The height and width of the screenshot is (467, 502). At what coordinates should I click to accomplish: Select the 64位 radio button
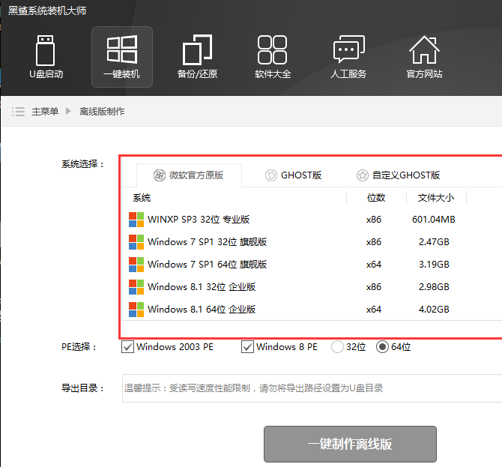tap(382, 347)
